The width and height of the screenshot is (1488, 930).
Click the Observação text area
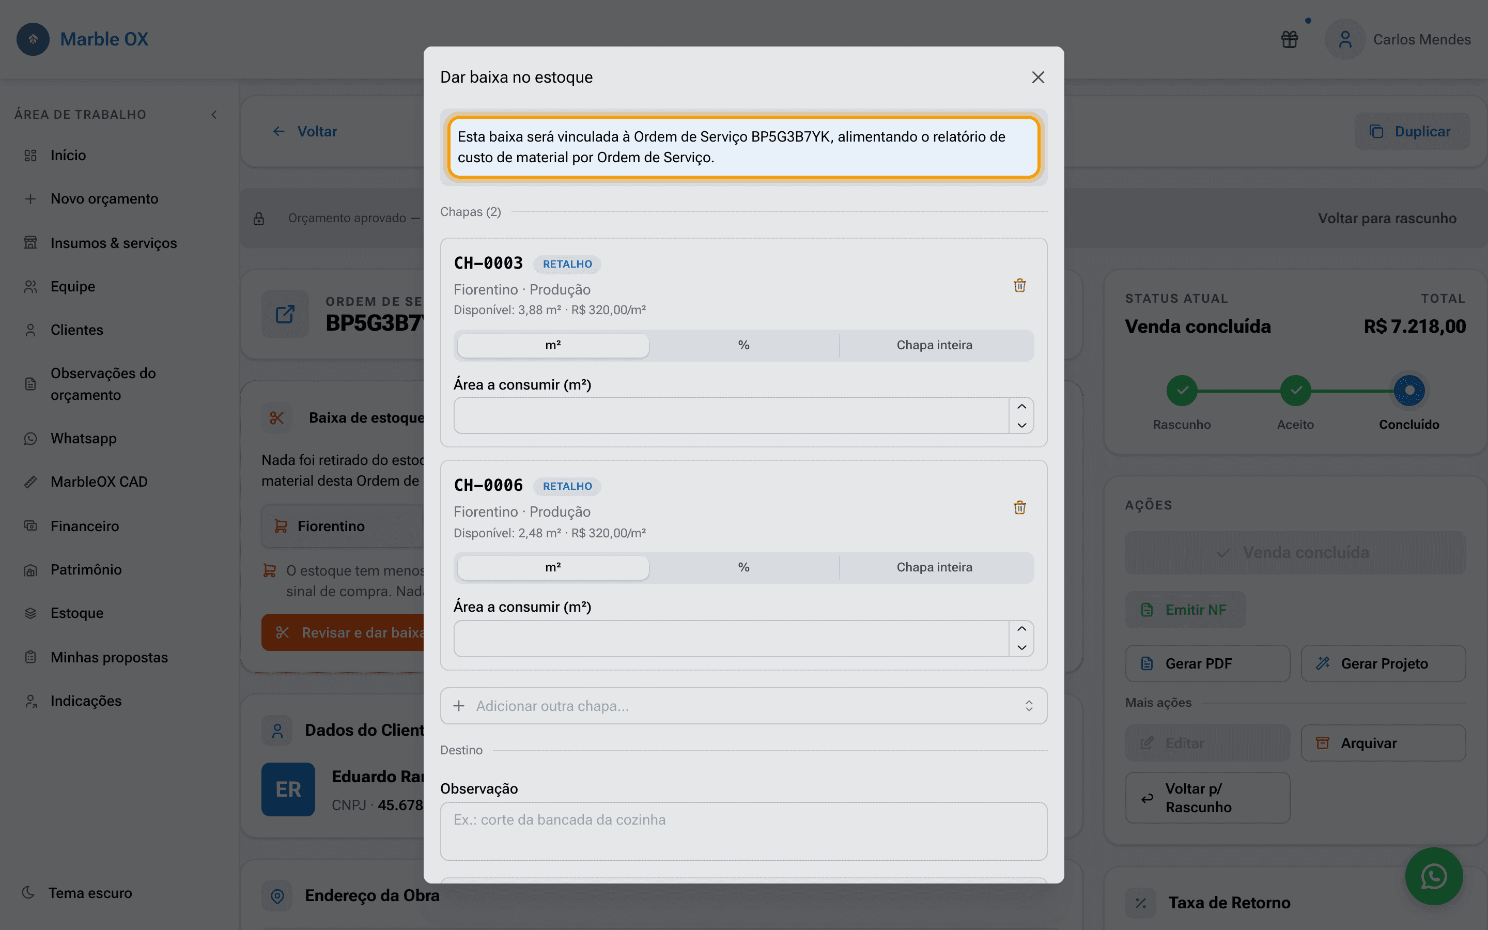click(x=743, y=831)
